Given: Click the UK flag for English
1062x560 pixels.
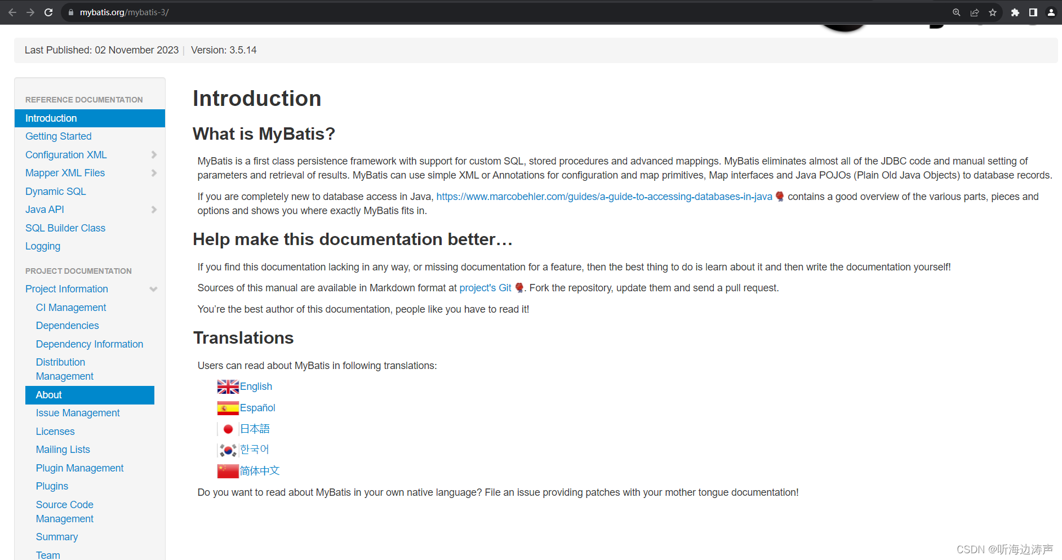Looking at the screenshot, I should [x=228, y=386].
